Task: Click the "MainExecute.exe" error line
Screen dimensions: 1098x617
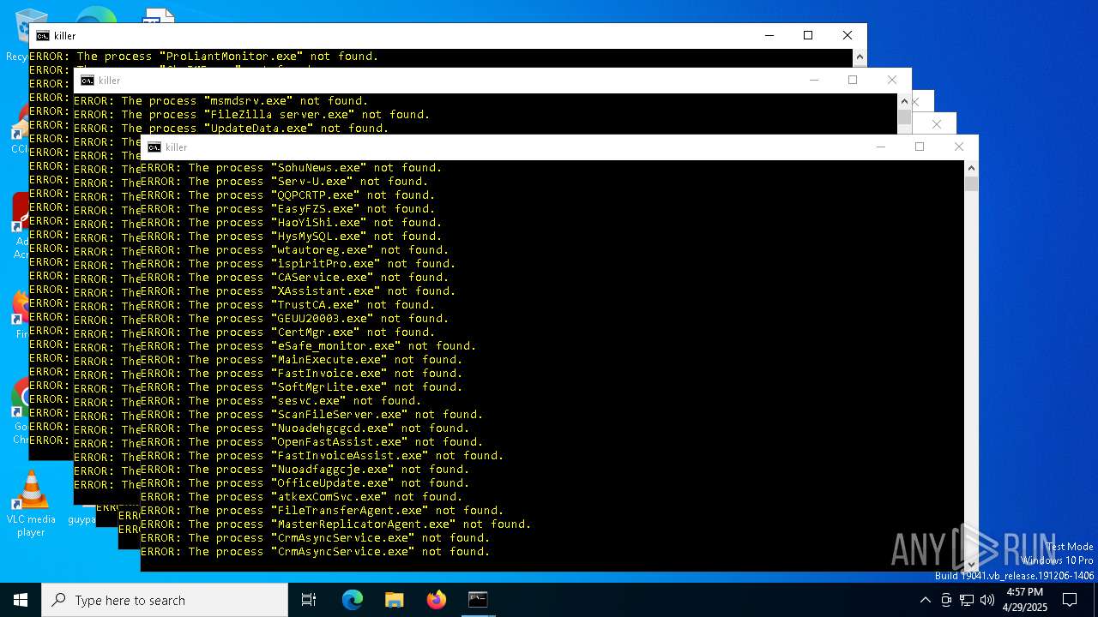Action: pyautogui.click(x=302, y=360)
